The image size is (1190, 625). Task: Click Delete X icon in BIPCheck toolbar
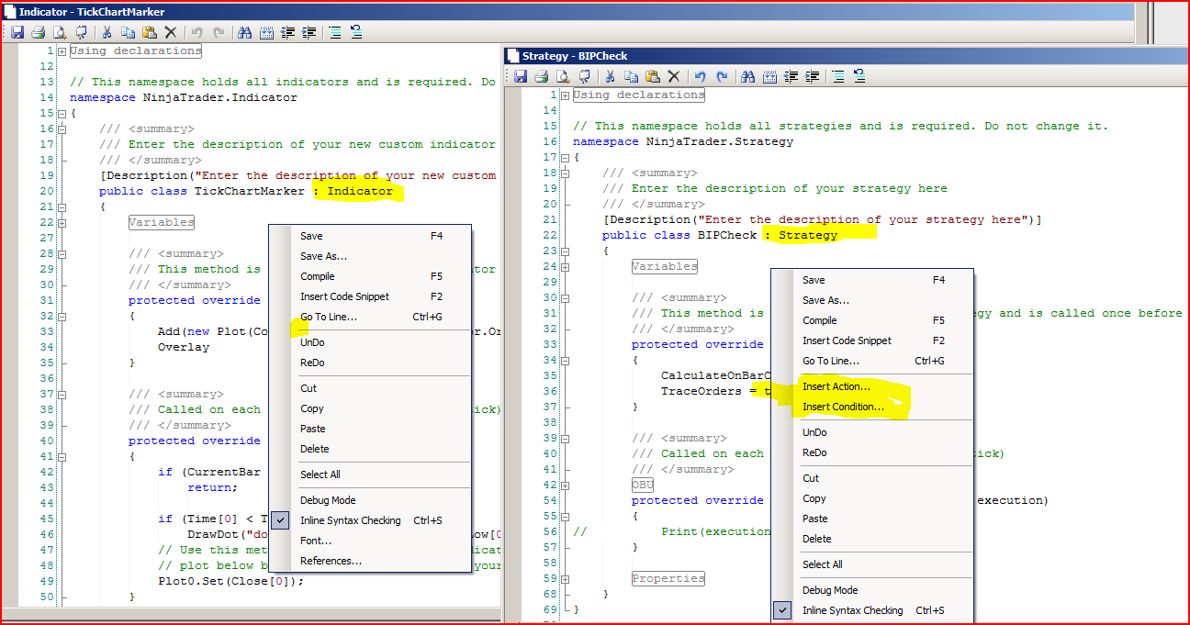coord(674,76)
